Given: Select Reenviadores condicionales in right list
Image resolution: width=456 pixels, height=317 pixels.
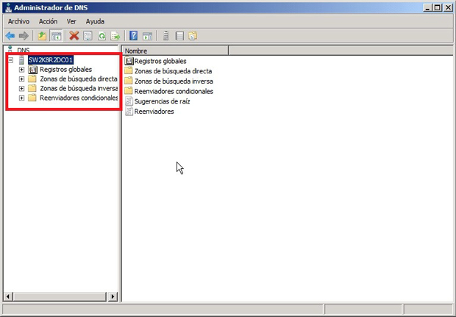Looking at the screenshot, I should [x=174, y=91].
